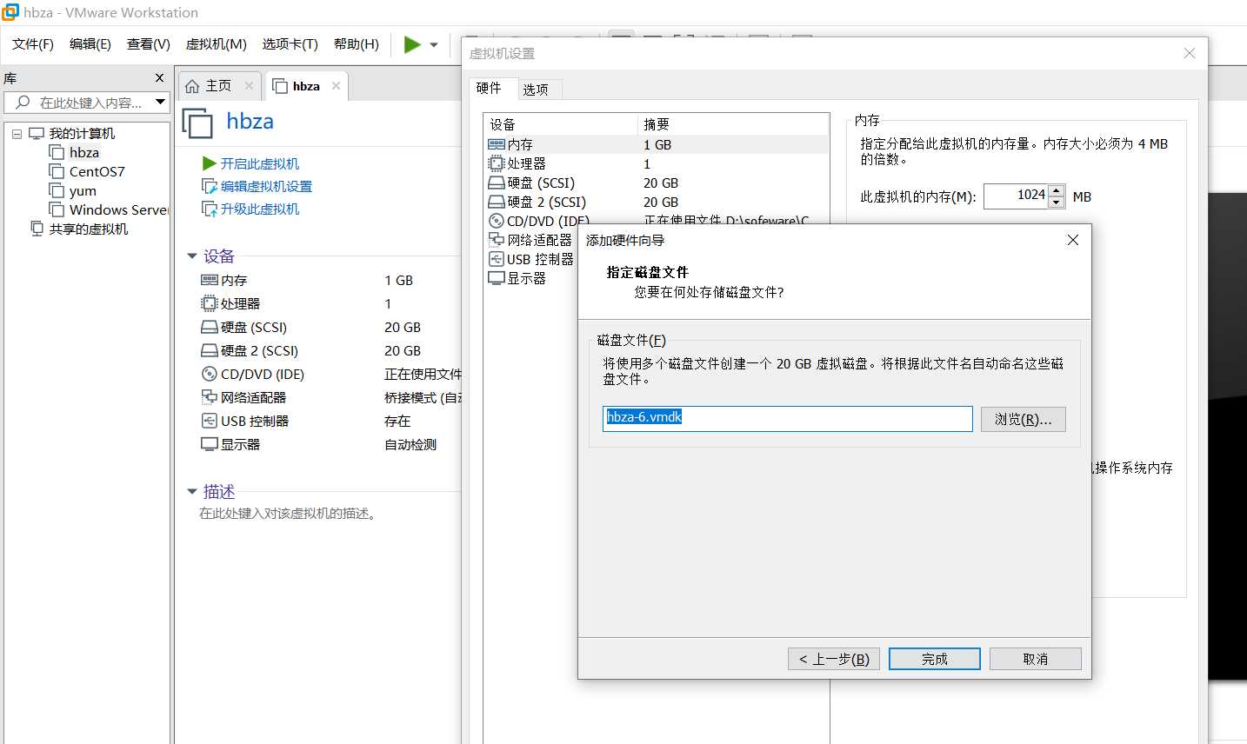Open the 文件(F) menu
Image resolution: width=1247 pixels, height=744 pixels.
coord(33,43)
